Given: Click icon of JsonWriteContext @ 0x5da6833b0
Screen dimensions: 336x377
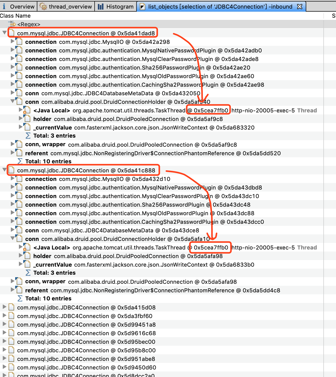Looking at the screenshot, I should 27,265.
